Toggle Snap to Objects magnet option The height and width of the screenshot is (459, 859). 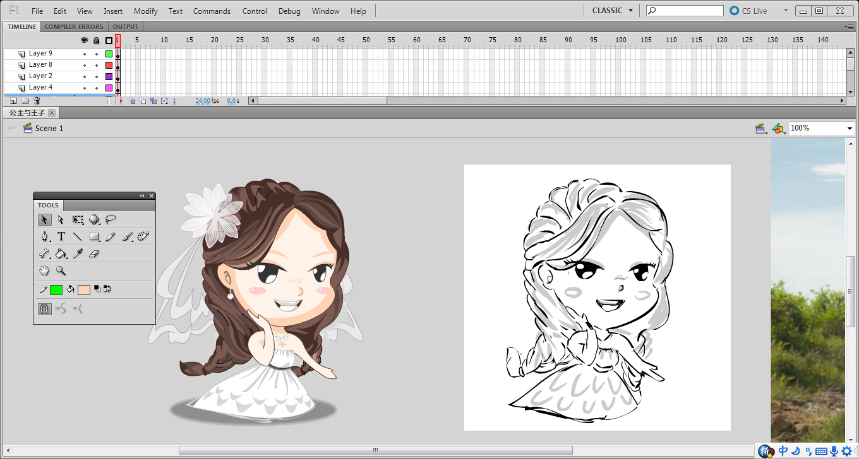[x=44, y=309]
